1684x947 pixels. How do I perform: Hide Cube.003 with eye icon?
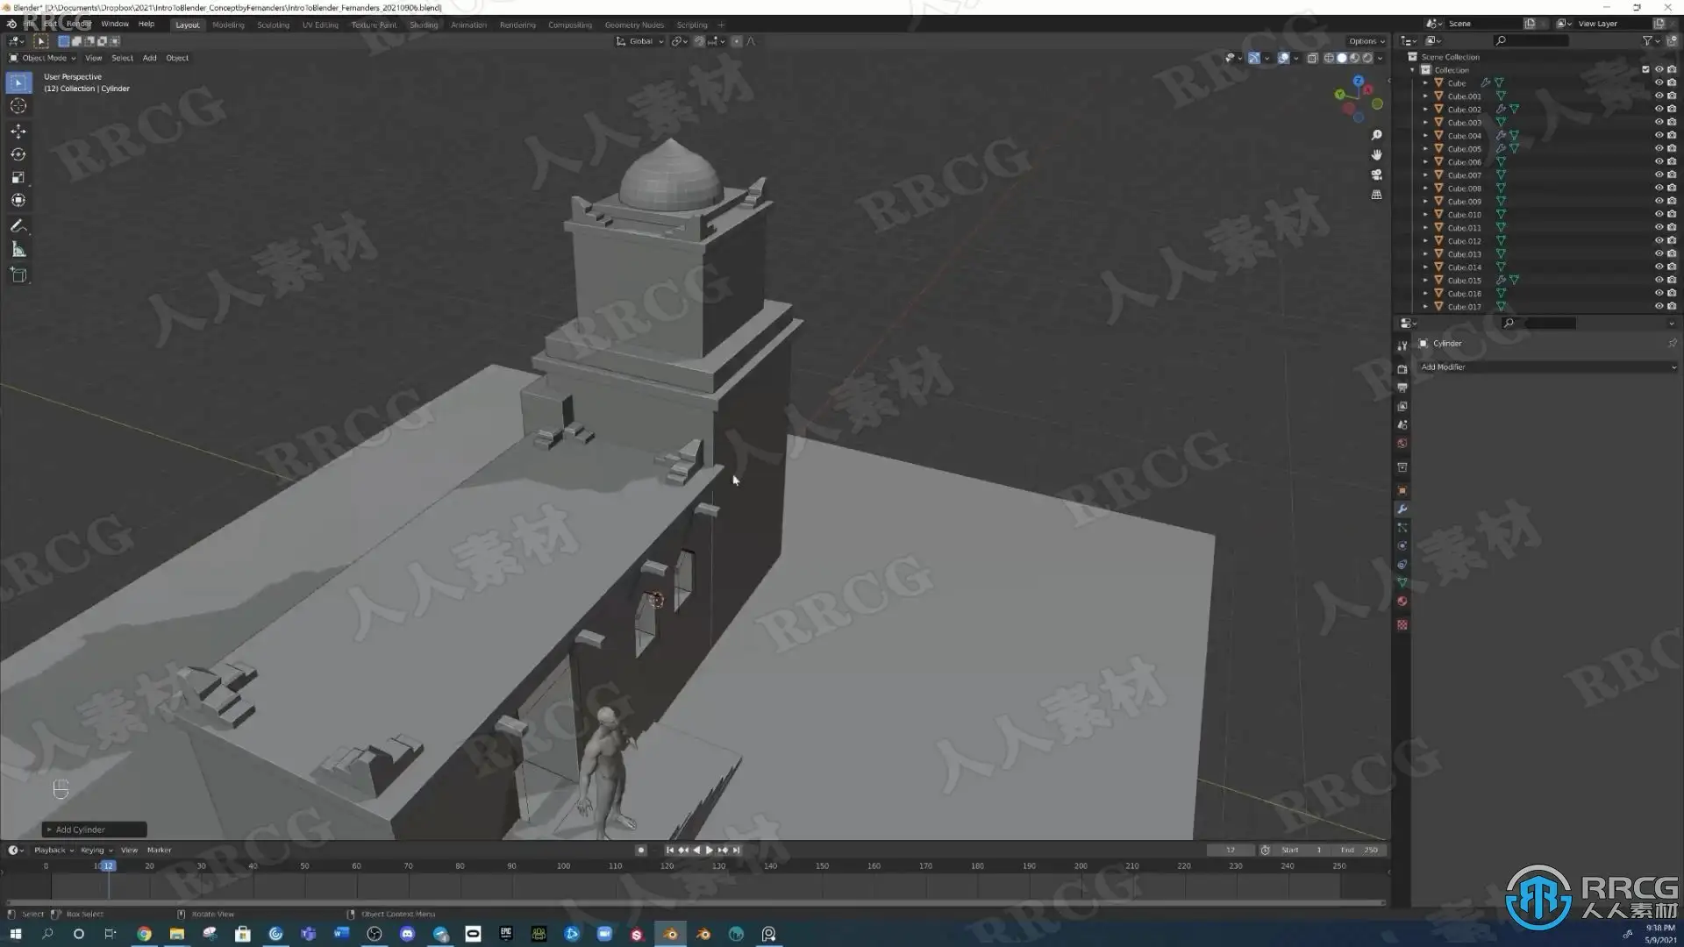click(x=1659, y=123)
